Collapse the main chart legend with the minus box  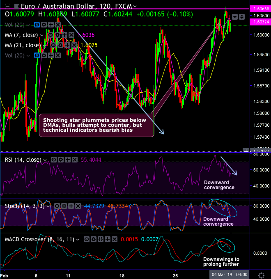[x=7, y=7]
